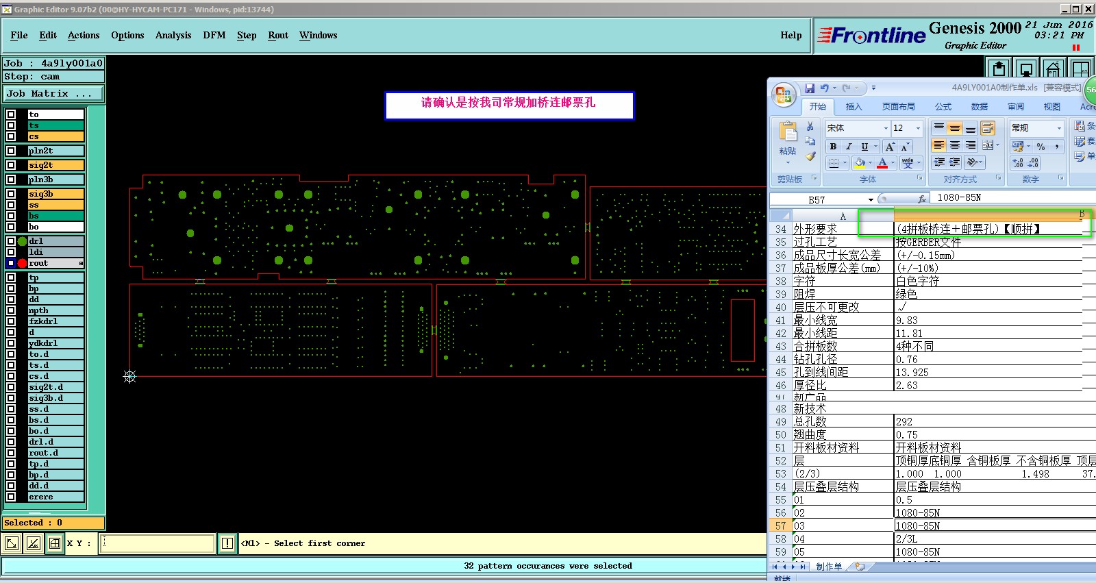The height and width of the screenshot is (583, 1096).
Task: Toggle checkbox for layer erere
Action: 11,497
